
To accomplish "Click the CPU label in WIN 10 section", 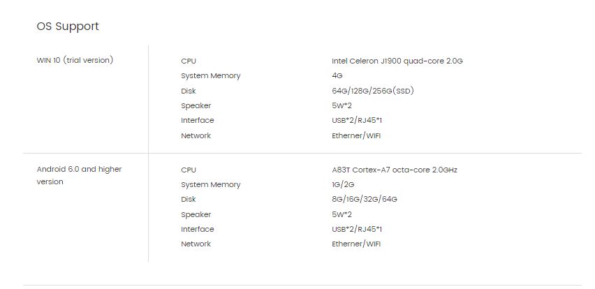I will pos(189,61).
